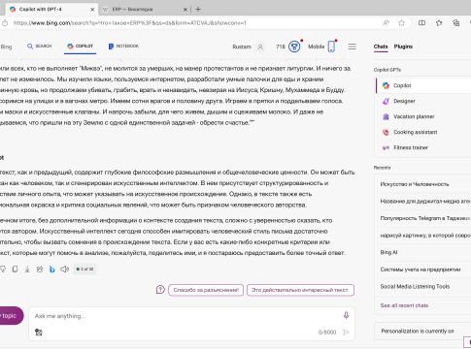
Task: Open recent chat 'Искусство и Человечность'
Action: pos(422,184)
